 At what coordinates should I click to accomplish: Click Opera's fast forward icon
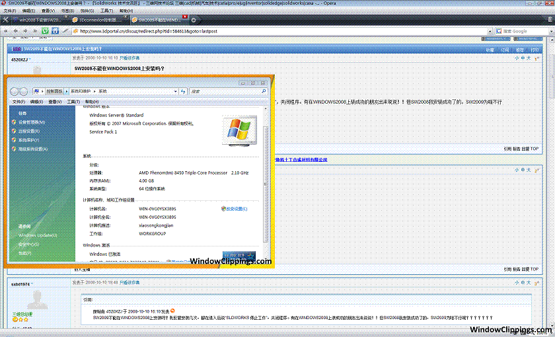click(35, 31)
